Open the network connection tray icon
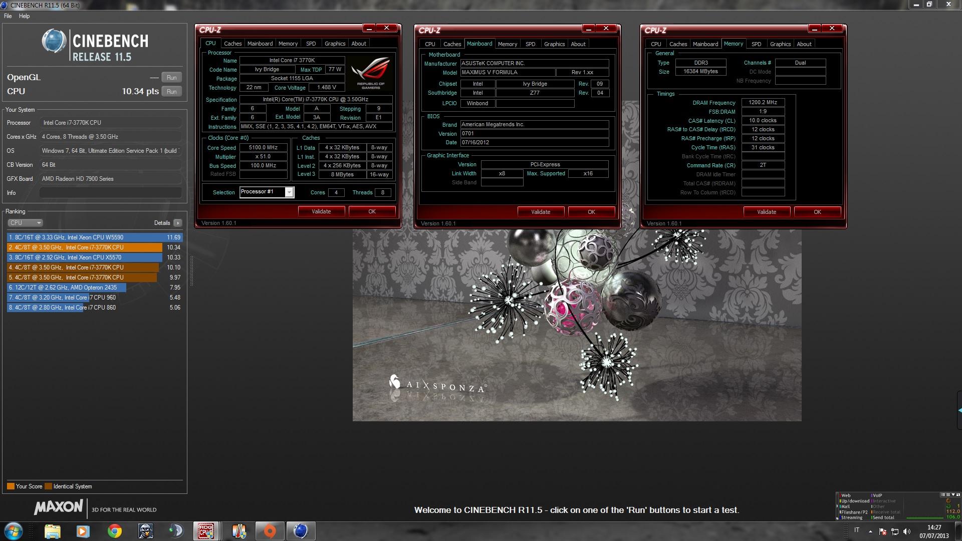 tap(895, 531)
